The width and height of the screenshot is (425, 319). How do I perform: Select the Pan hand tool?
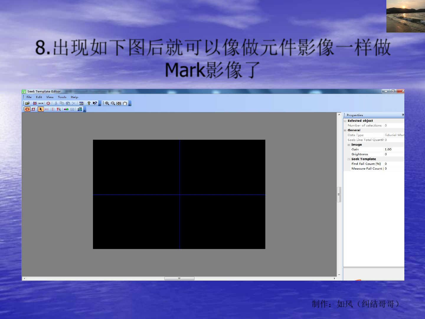point(125,103)
